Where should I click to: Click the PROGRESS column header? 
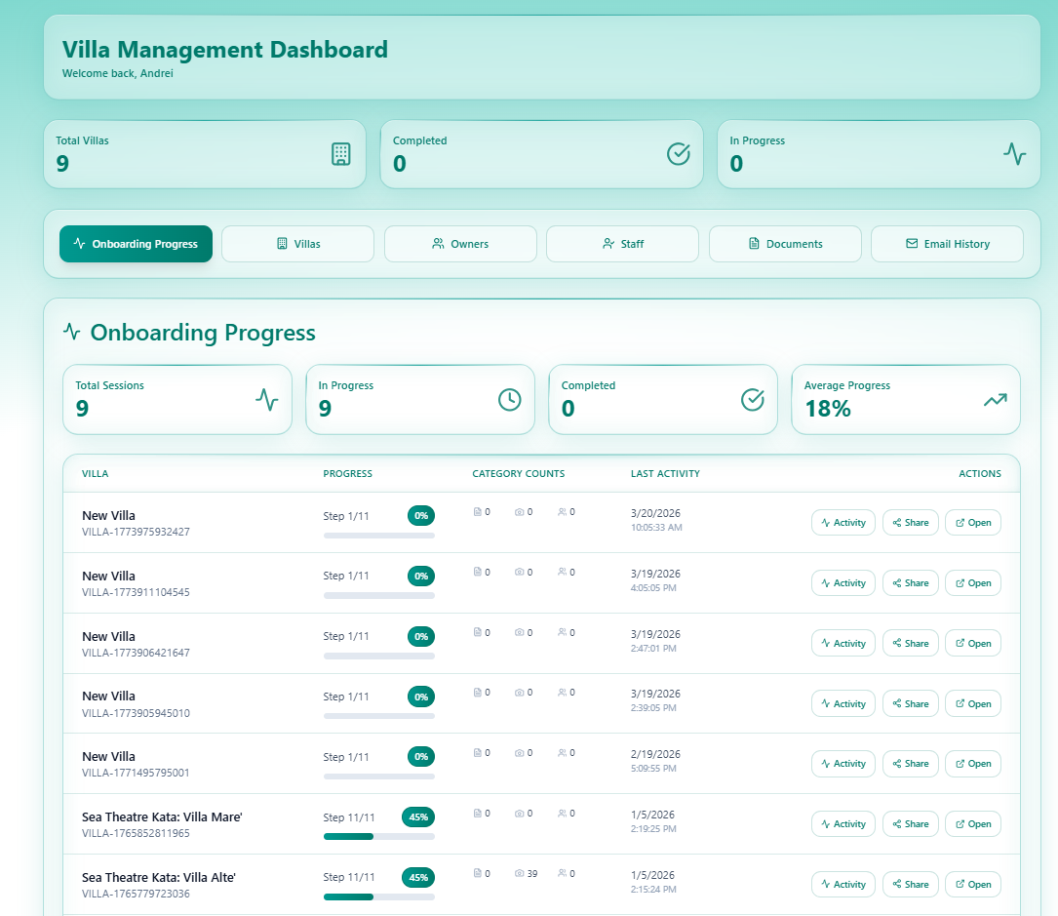347,473
